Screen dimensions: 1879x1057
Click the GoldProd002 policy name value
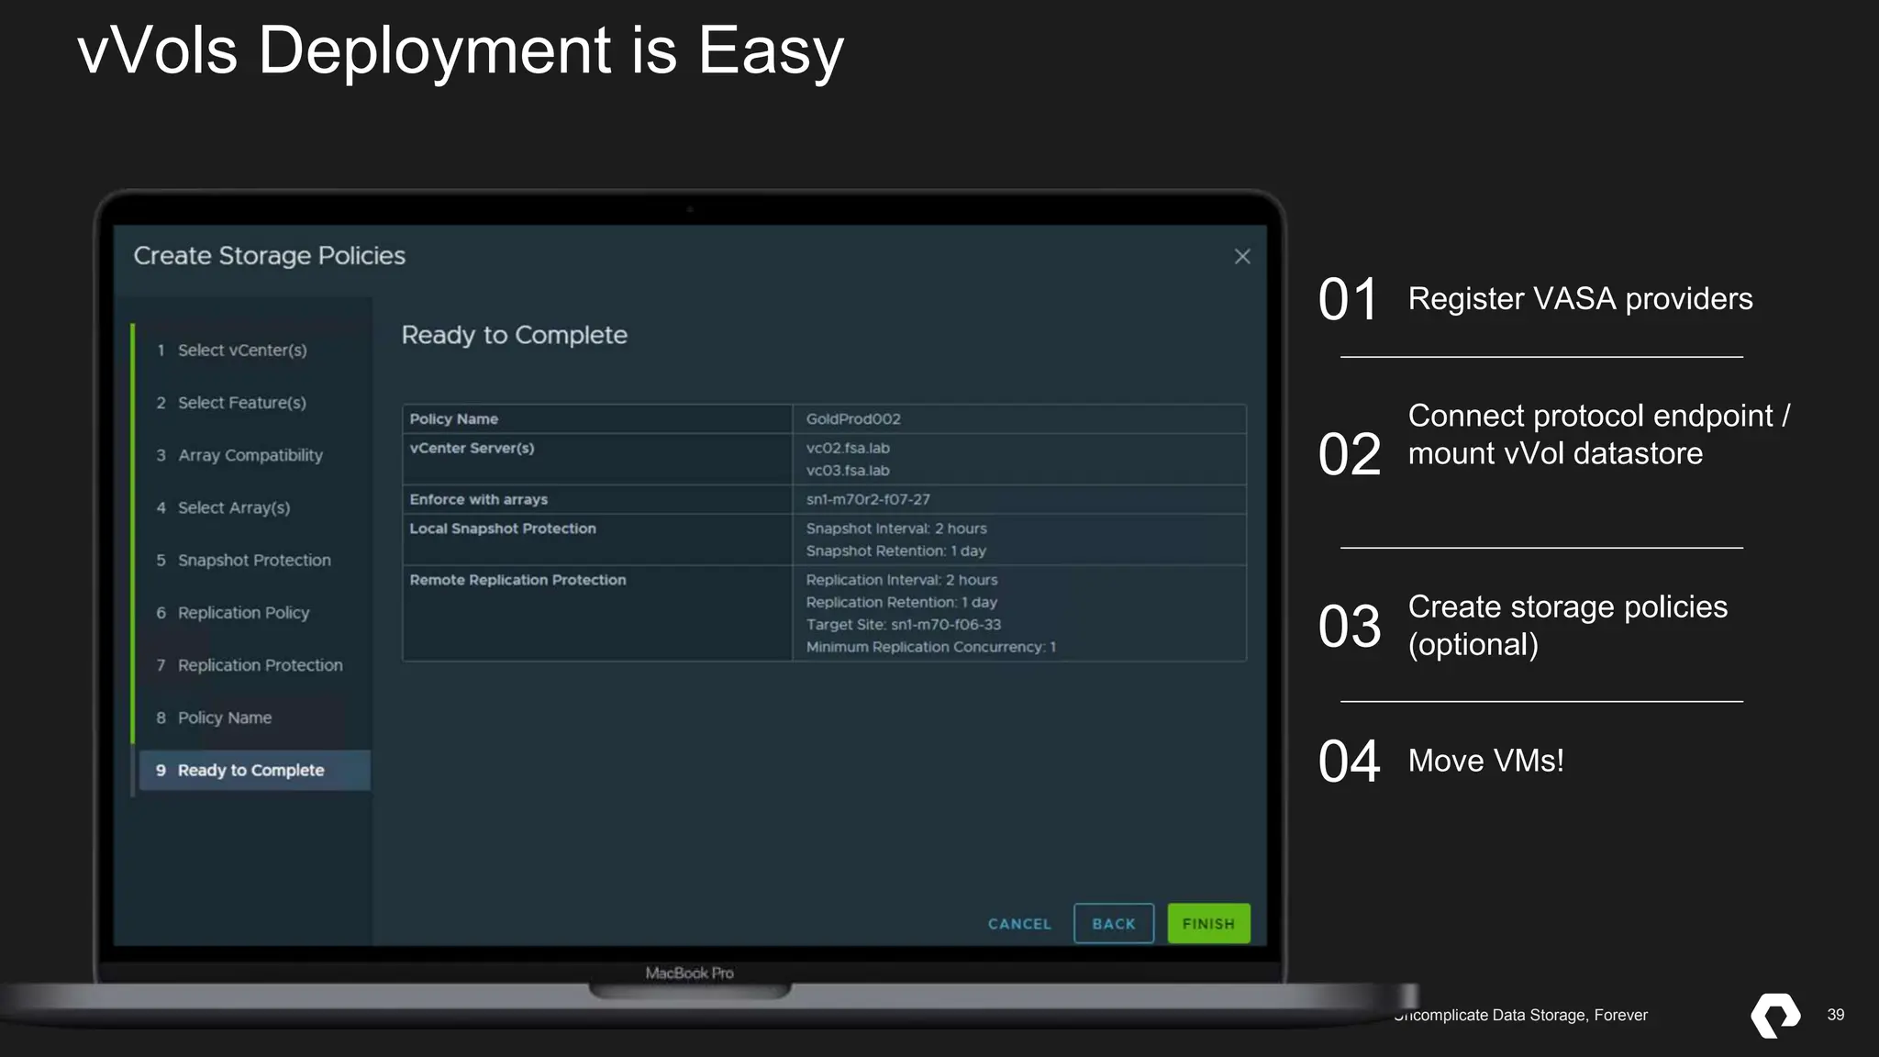click(853, 419)
